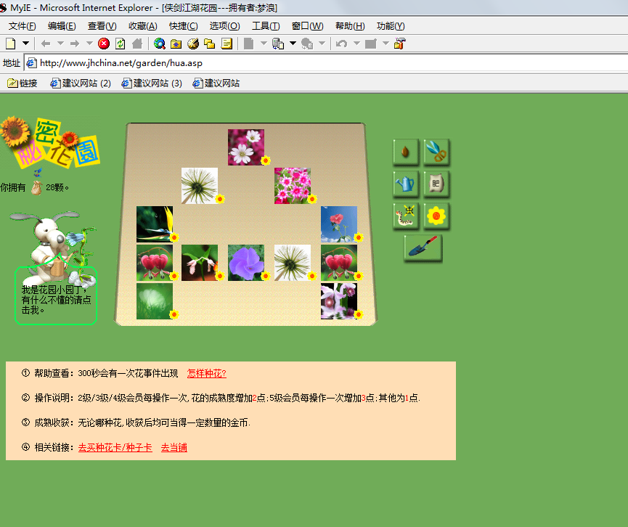The image size is (628, 527).
Task: Click the bright pink star flowers plot
Action: pos(293,186)
